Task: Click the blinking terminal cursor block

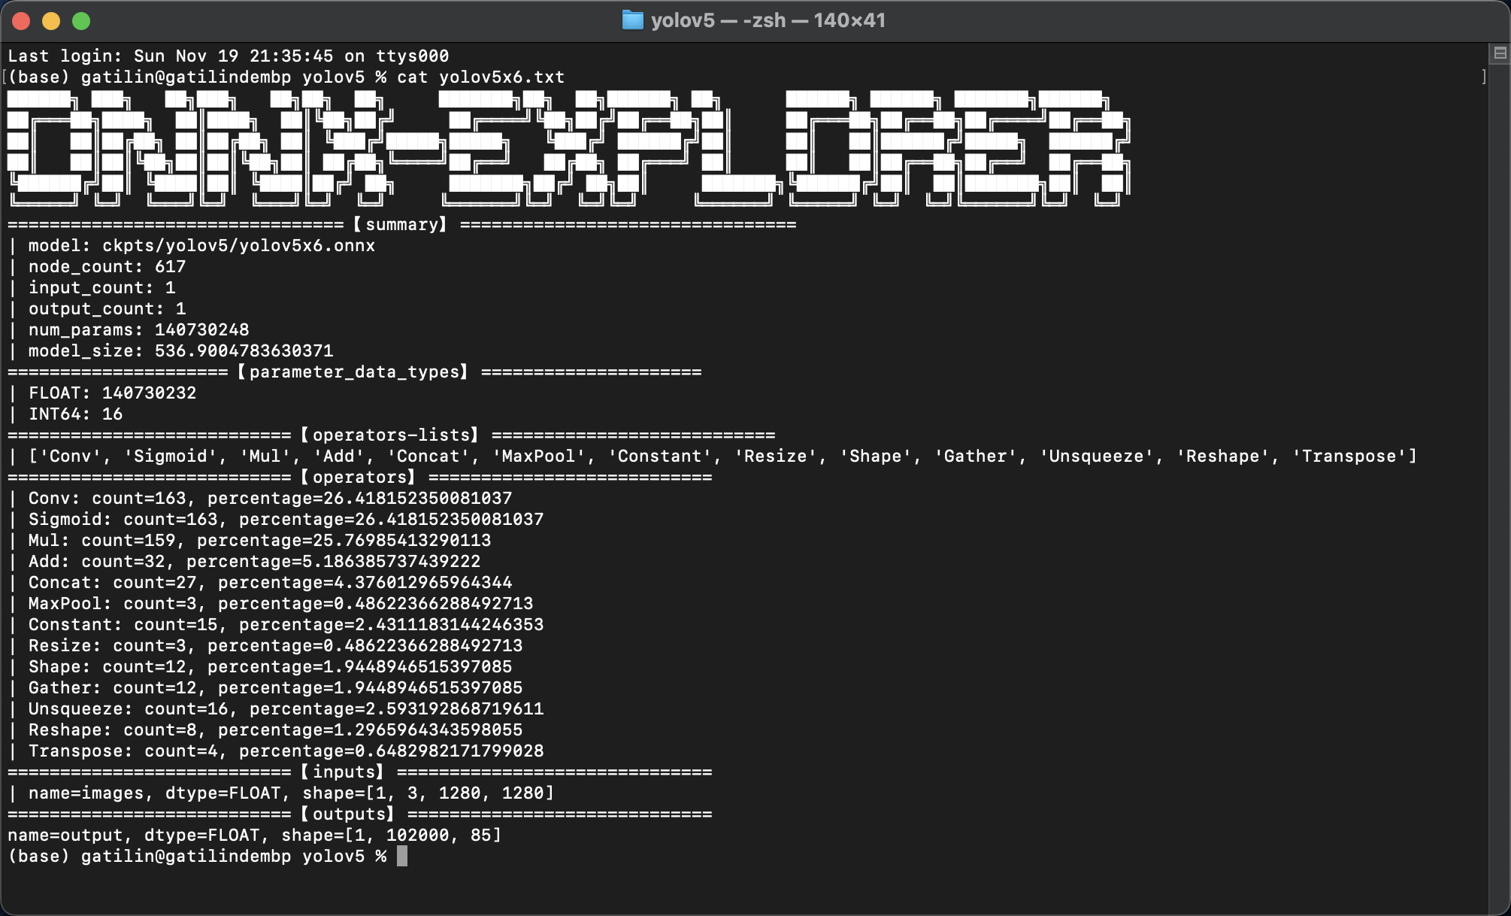Action: point(401,857)
